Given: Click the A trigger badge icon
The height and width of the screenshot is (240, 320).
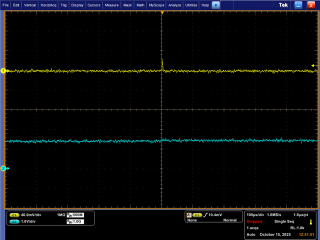Looking at the screenshot, I should click(189, 215).
